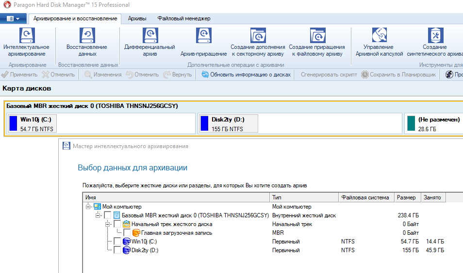Check the Win10j (C:) checkbox in tree
463x273 pixels.
point(117,242)
